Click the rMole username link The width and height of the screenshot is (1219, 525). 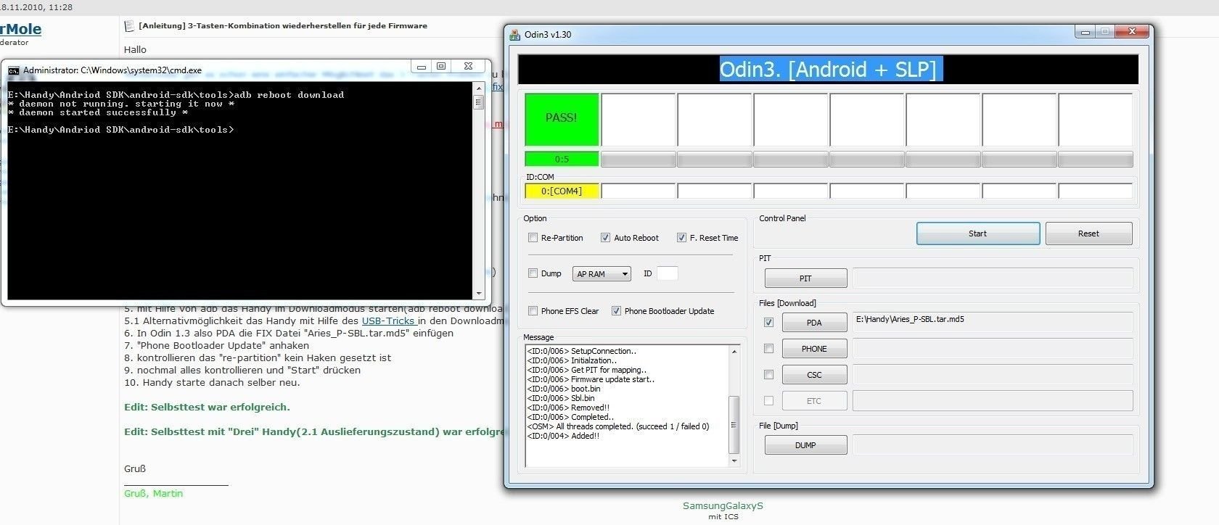(20, 29)
